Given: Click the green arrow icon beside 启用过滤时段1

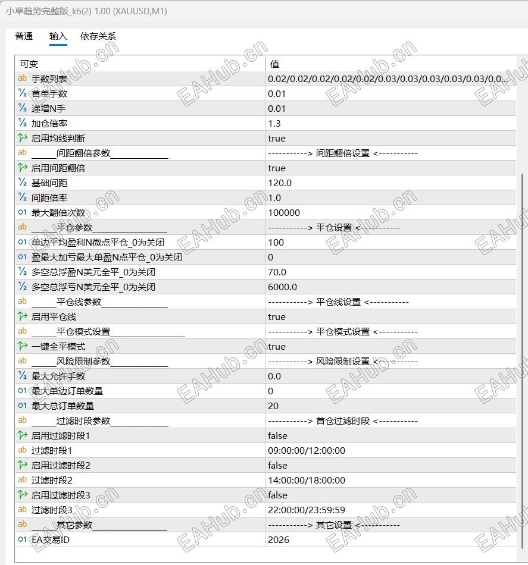Looking at the screenshot, I should click(x=23, y=435).
